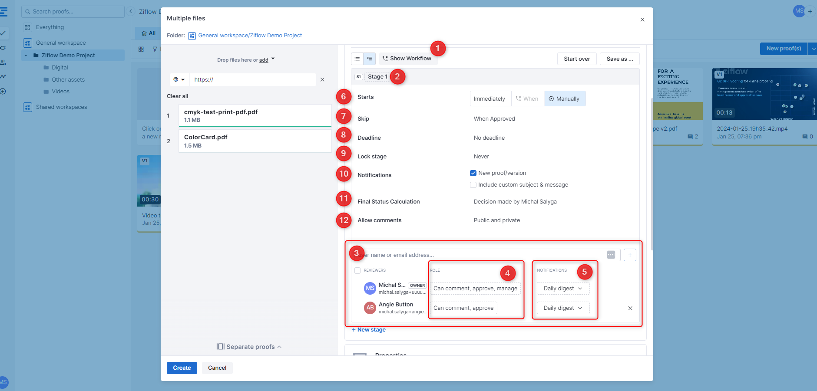The height and width of the screenshot is (391, 817).
Task: Change the Final Status Calculation decision maker
Action: click(515, 202)
